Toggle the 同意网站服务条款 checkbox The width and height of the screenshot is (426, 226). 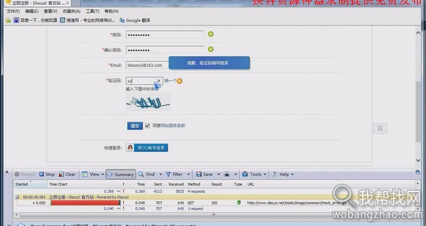[x=147, y=126]
